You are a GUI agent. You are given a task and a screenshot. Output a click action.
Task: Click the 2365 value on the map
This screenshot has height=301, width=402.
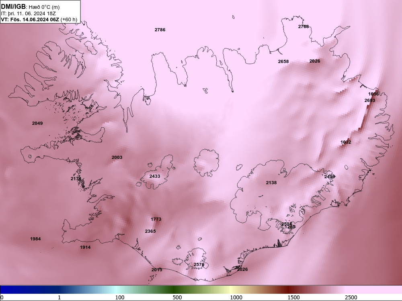pyautogui.click(x=150, y=231)
